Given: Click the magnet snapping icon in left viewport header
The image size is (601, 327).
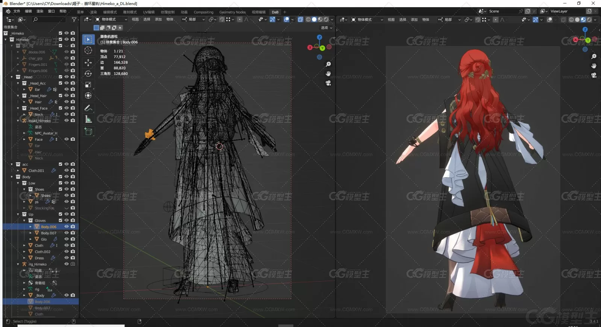Looking at the screenshot, I should pos(222,20).
